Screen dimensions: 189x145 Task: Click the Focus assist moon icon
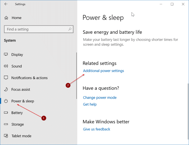coord(6,89)
